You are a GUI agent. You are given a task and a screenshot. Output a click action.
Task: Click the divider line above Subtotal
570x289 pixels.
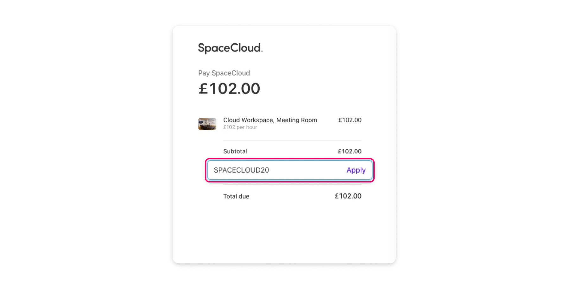[x=292, y=140]
